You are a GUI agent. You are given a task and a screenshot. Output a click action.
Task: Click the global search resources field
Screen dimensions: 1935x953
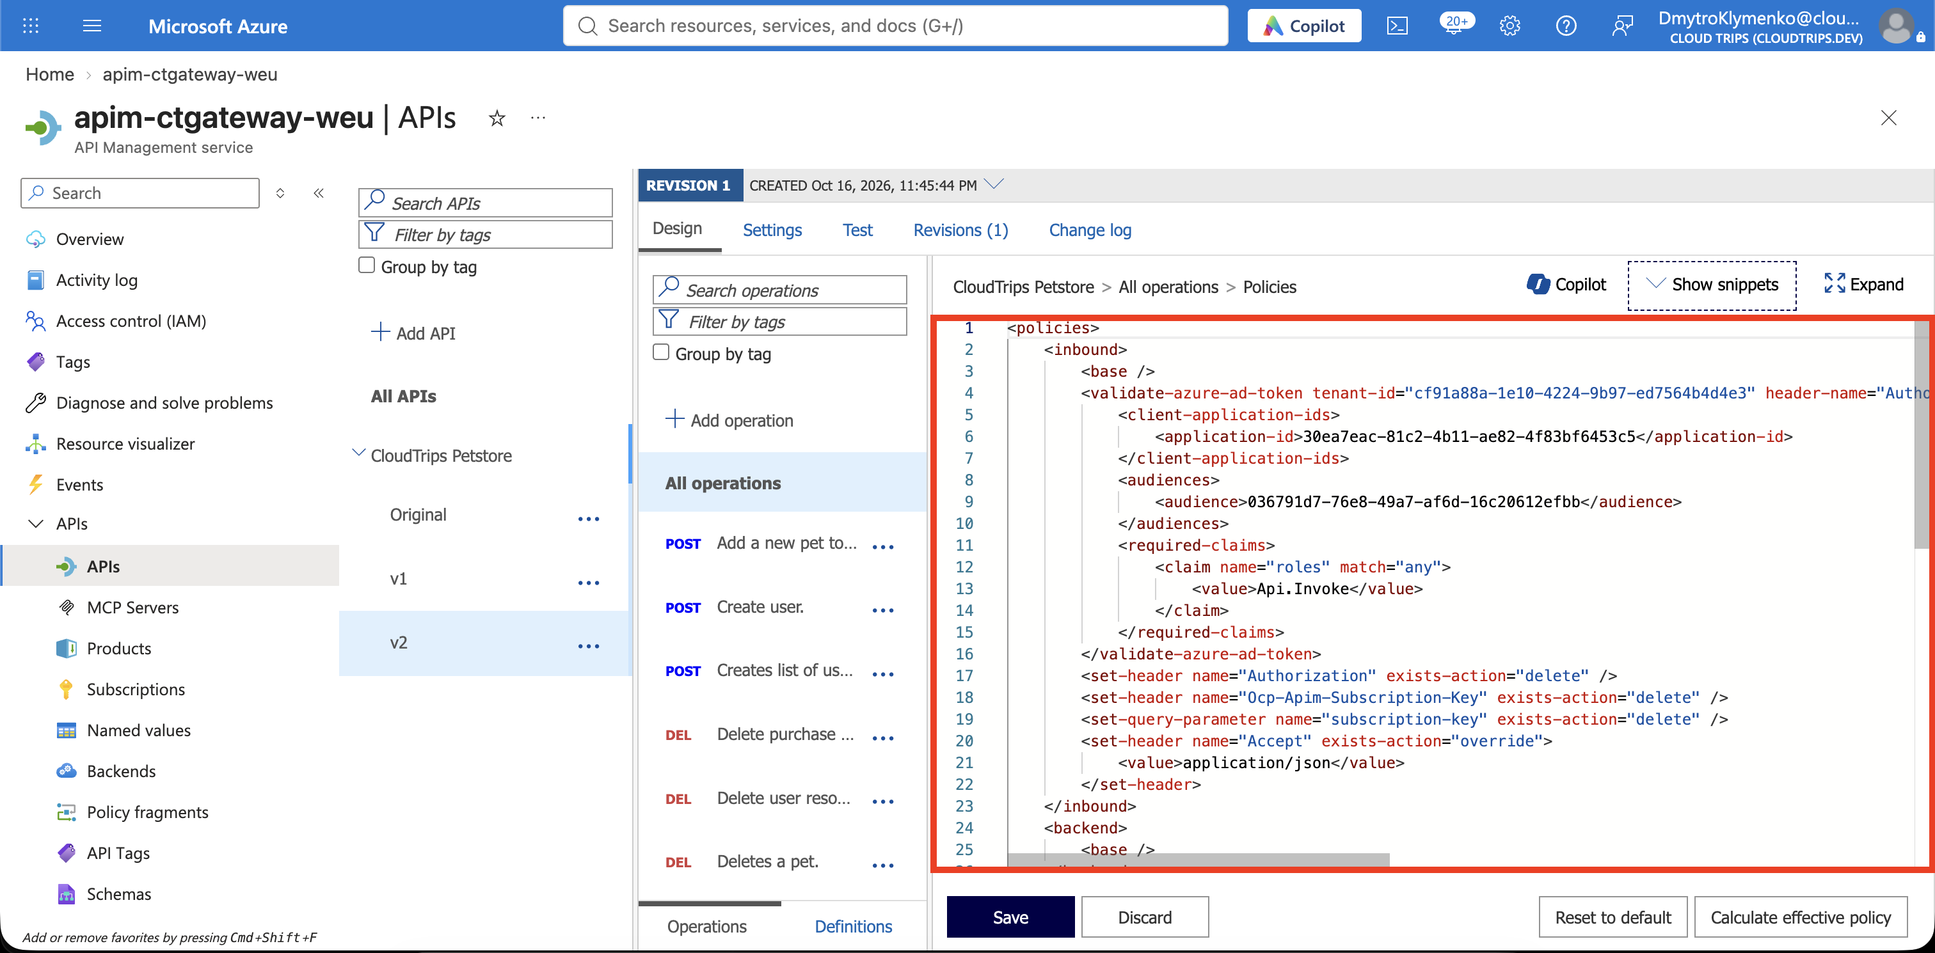[x=895, y=26]
